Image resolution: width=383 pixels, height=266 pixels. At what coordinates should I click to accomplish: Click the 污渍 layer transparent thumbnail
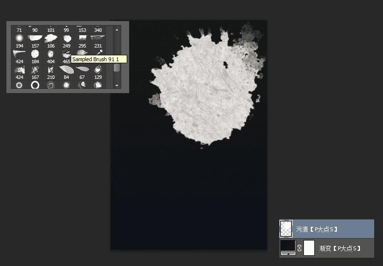click(286, 229)
